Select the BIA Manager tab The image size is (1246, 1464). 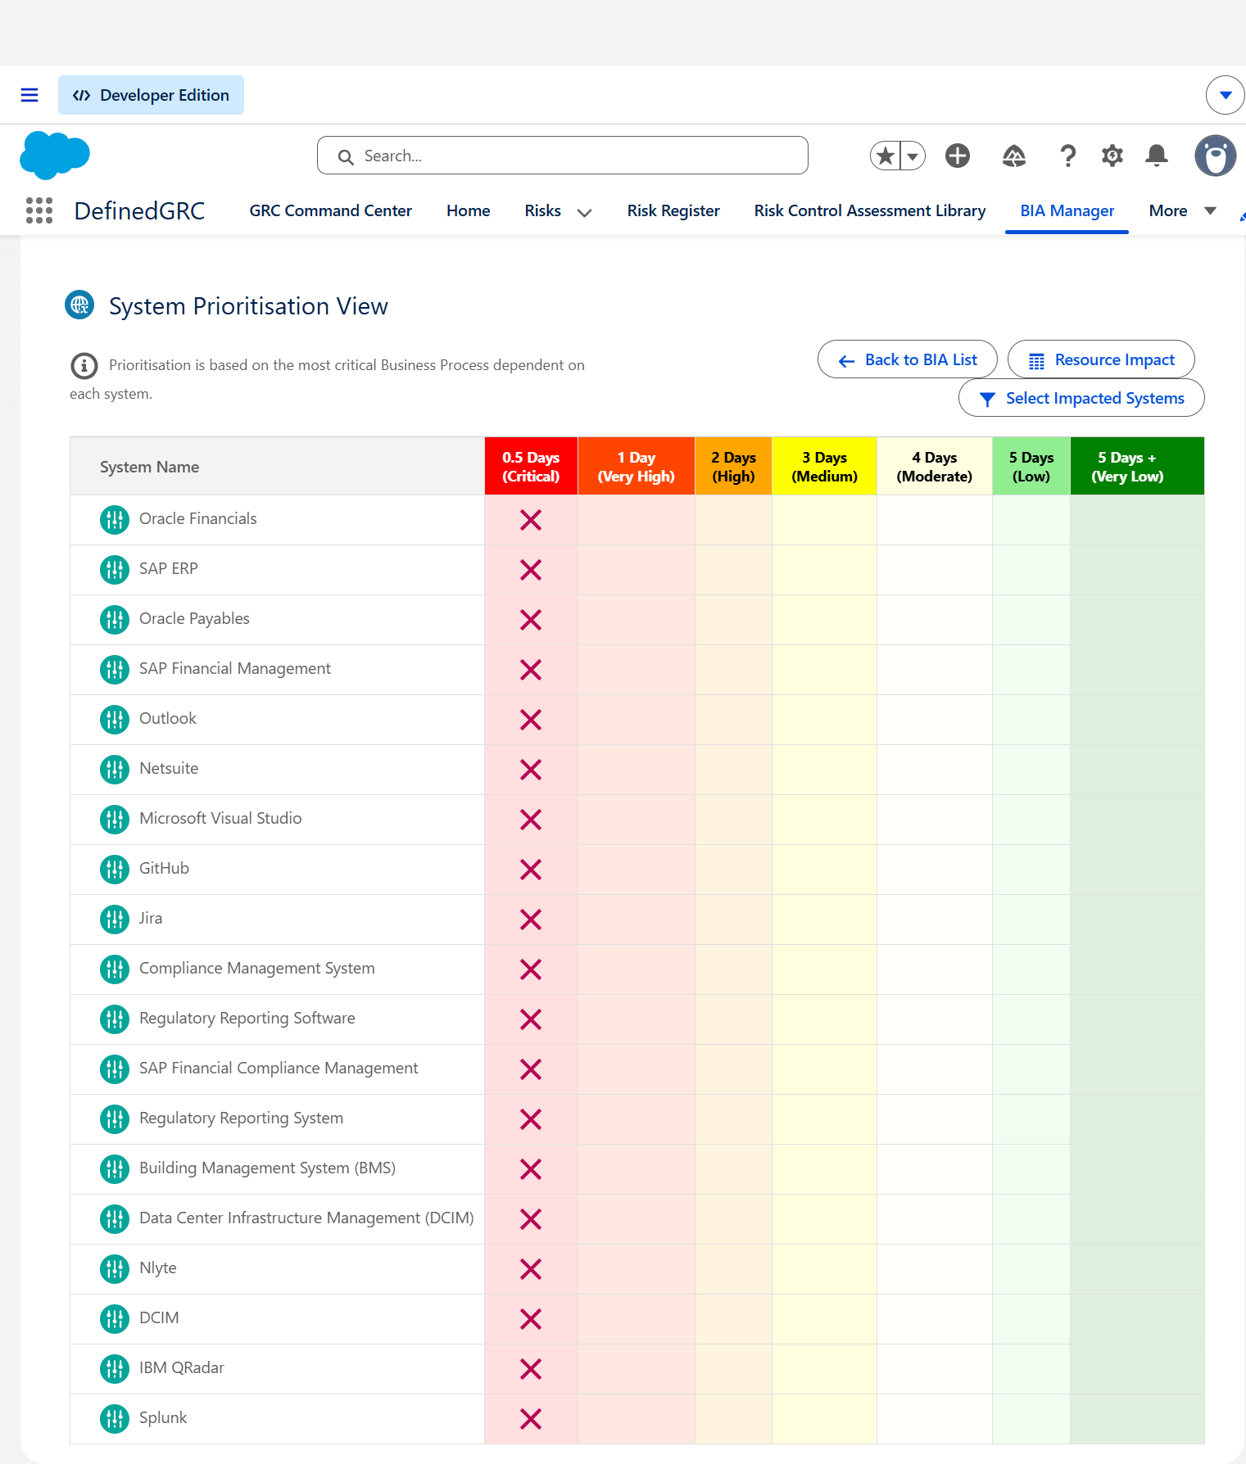pyautogui.click(x=1067, y=210)
